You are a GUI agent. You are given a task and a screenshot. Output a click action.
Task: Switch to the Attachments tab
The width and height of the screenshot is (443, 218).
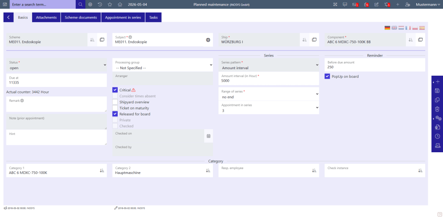[46, 17]
